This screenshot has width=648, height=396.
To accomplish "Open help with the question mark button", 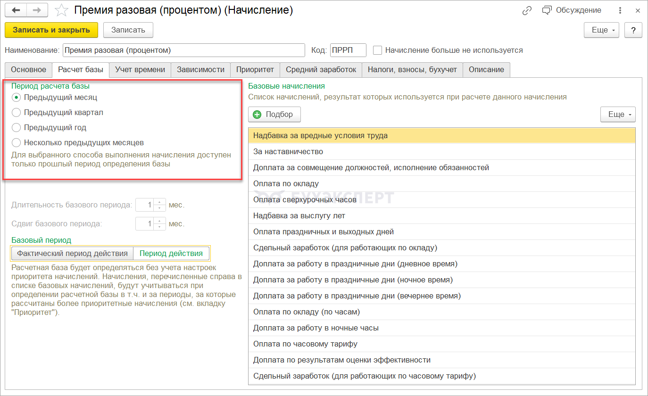I will click(633, 30).
